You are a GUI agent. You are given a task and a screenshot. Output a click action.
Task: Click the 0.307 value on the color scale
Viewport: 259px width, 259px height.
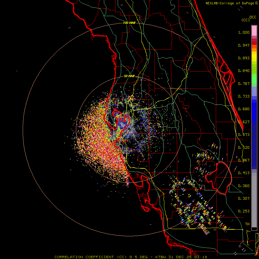click(x=244, y=199)
